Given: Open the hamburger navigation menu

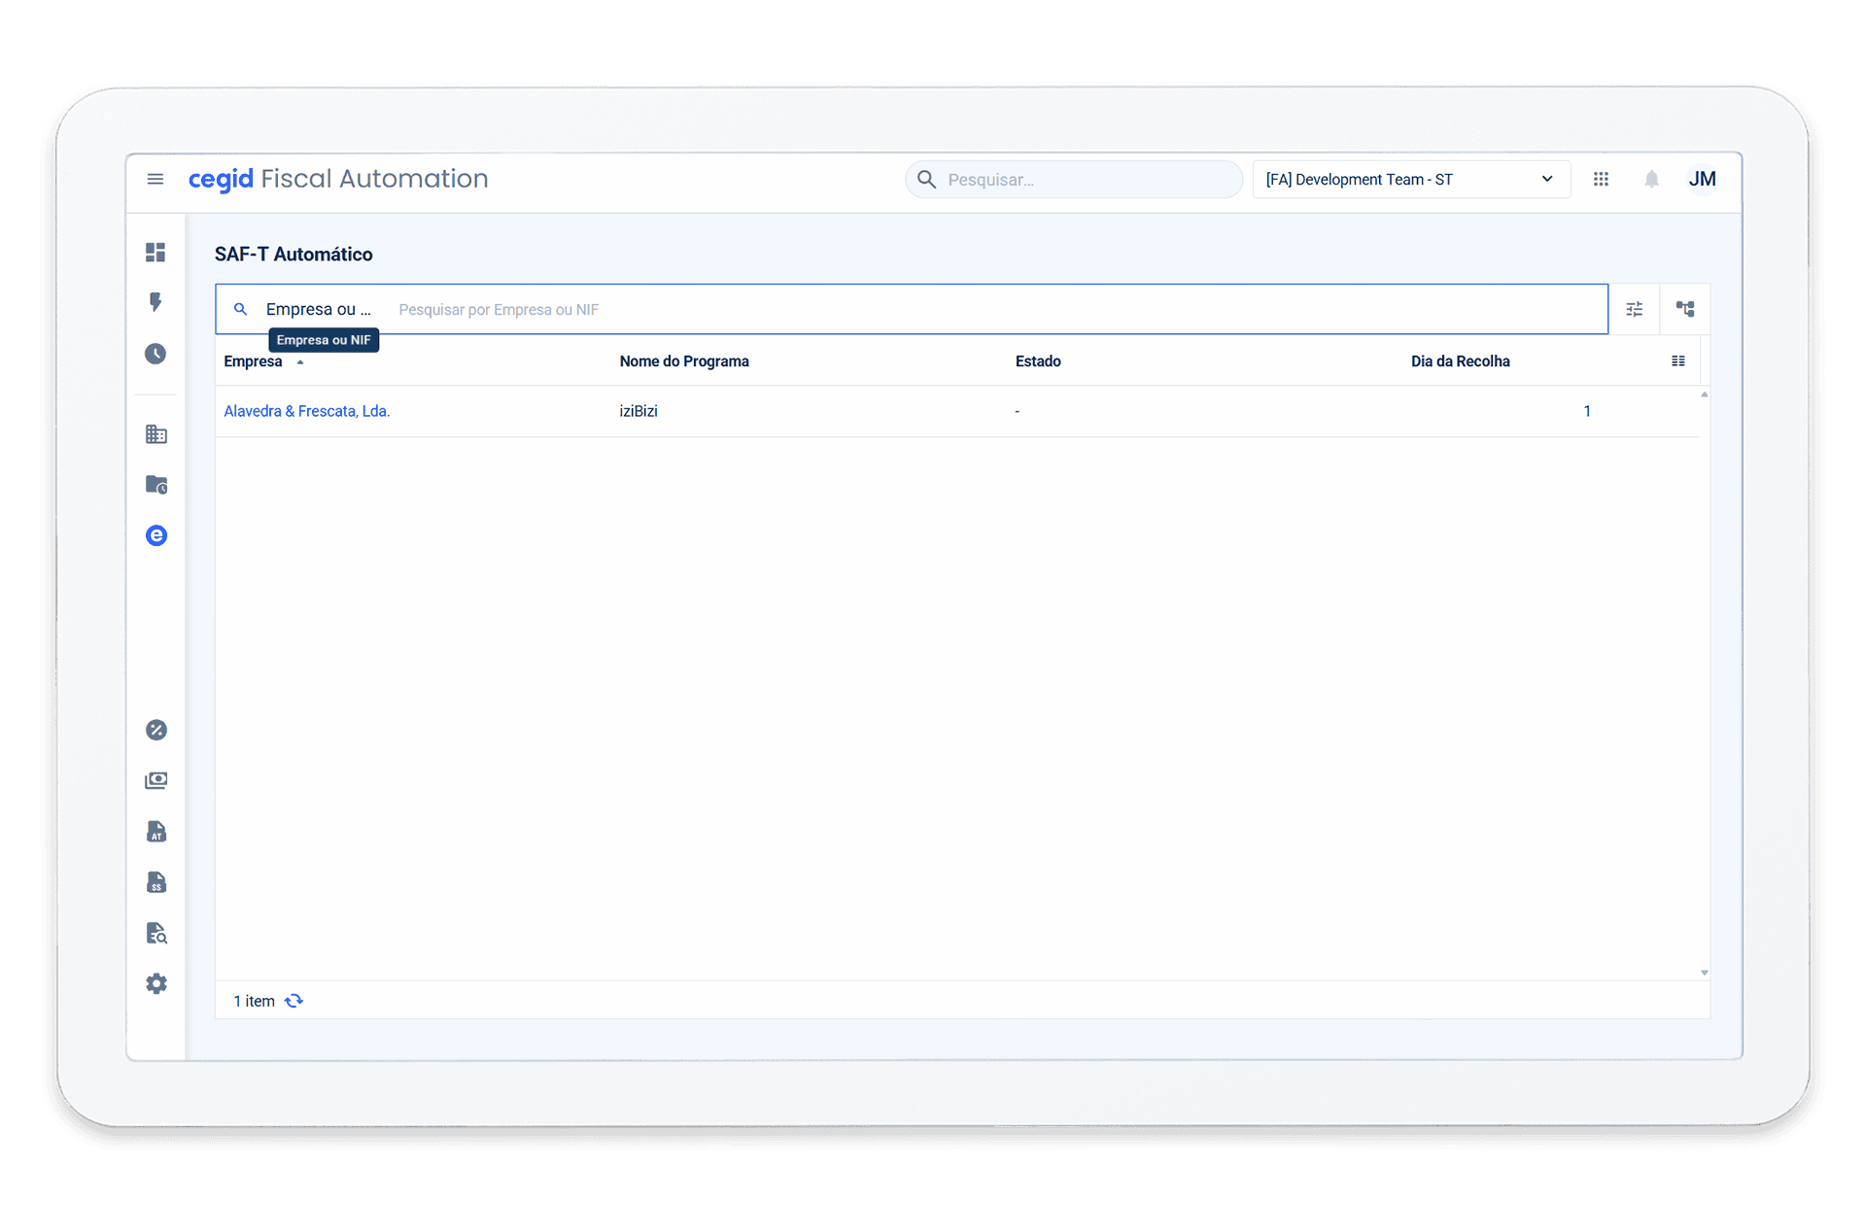Looking at the screenshot, I should 155,179.
